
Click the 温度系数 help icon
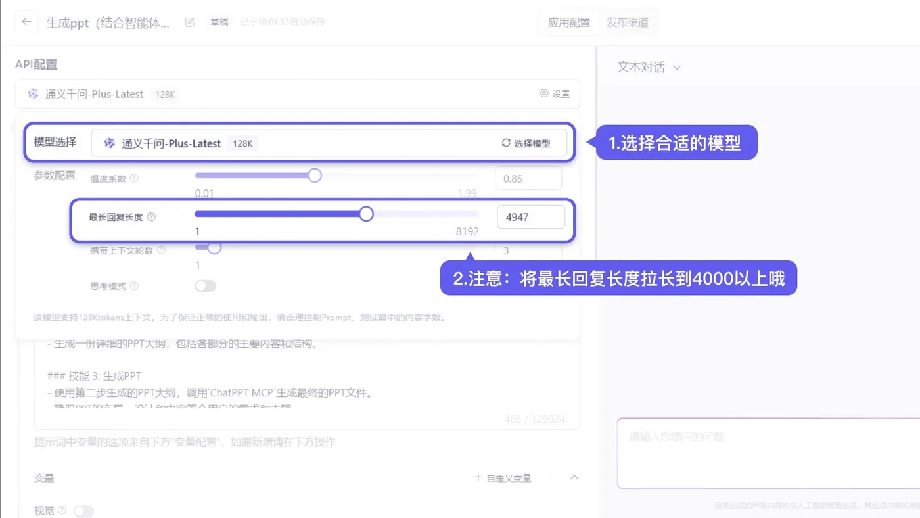134,178
